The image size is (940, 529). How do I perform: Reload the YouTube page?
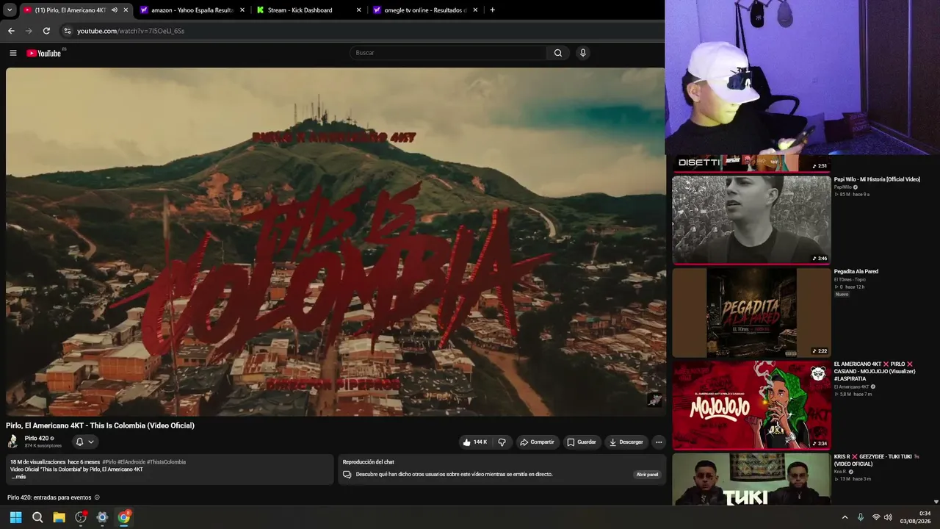(46, 31)
